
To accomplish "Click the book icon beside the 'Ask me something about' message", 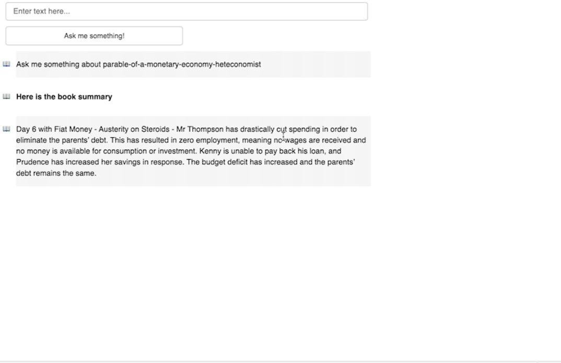I will (6, 64).
